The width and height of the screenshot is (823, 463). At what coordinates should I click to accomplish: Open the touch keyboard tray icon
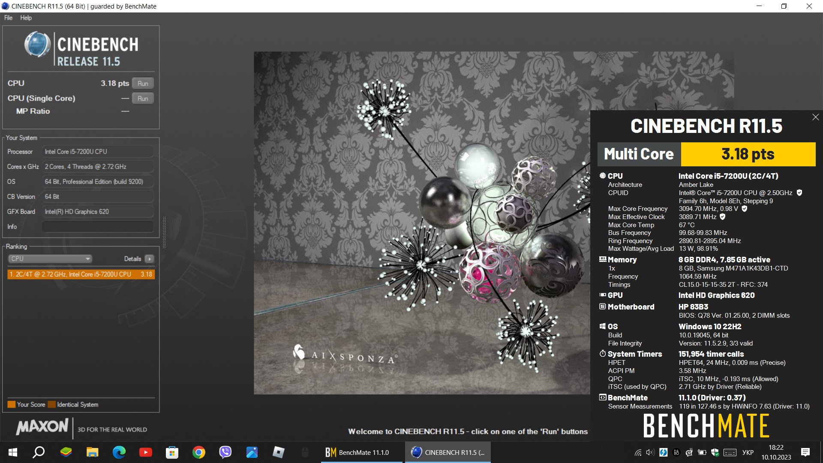tap(730, 452)
